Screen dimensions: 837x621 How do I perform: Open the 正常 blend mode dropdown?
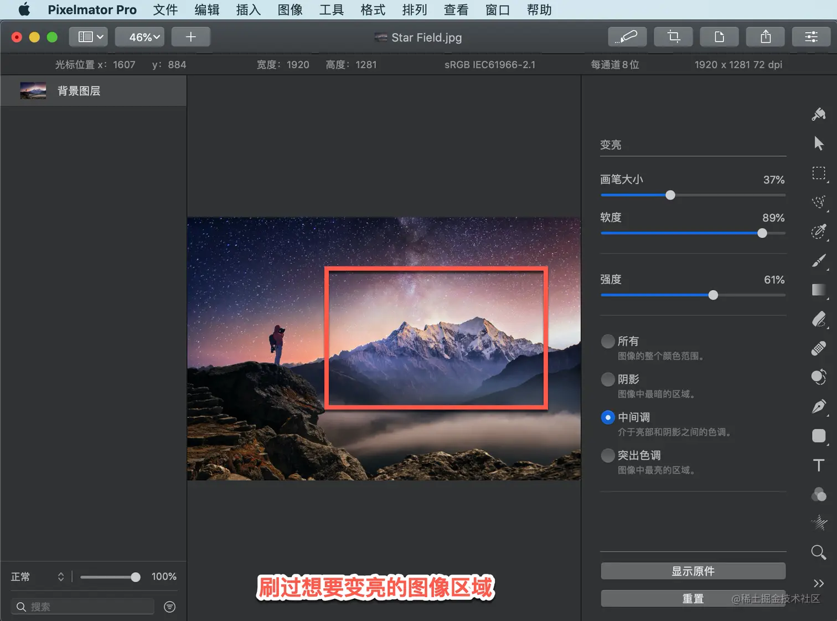(38, 577)
